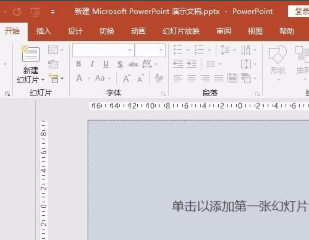This screenshot has width=309, height=240.
Task: Open the 审阅 (Review) tab
Action: coord(224,31)
